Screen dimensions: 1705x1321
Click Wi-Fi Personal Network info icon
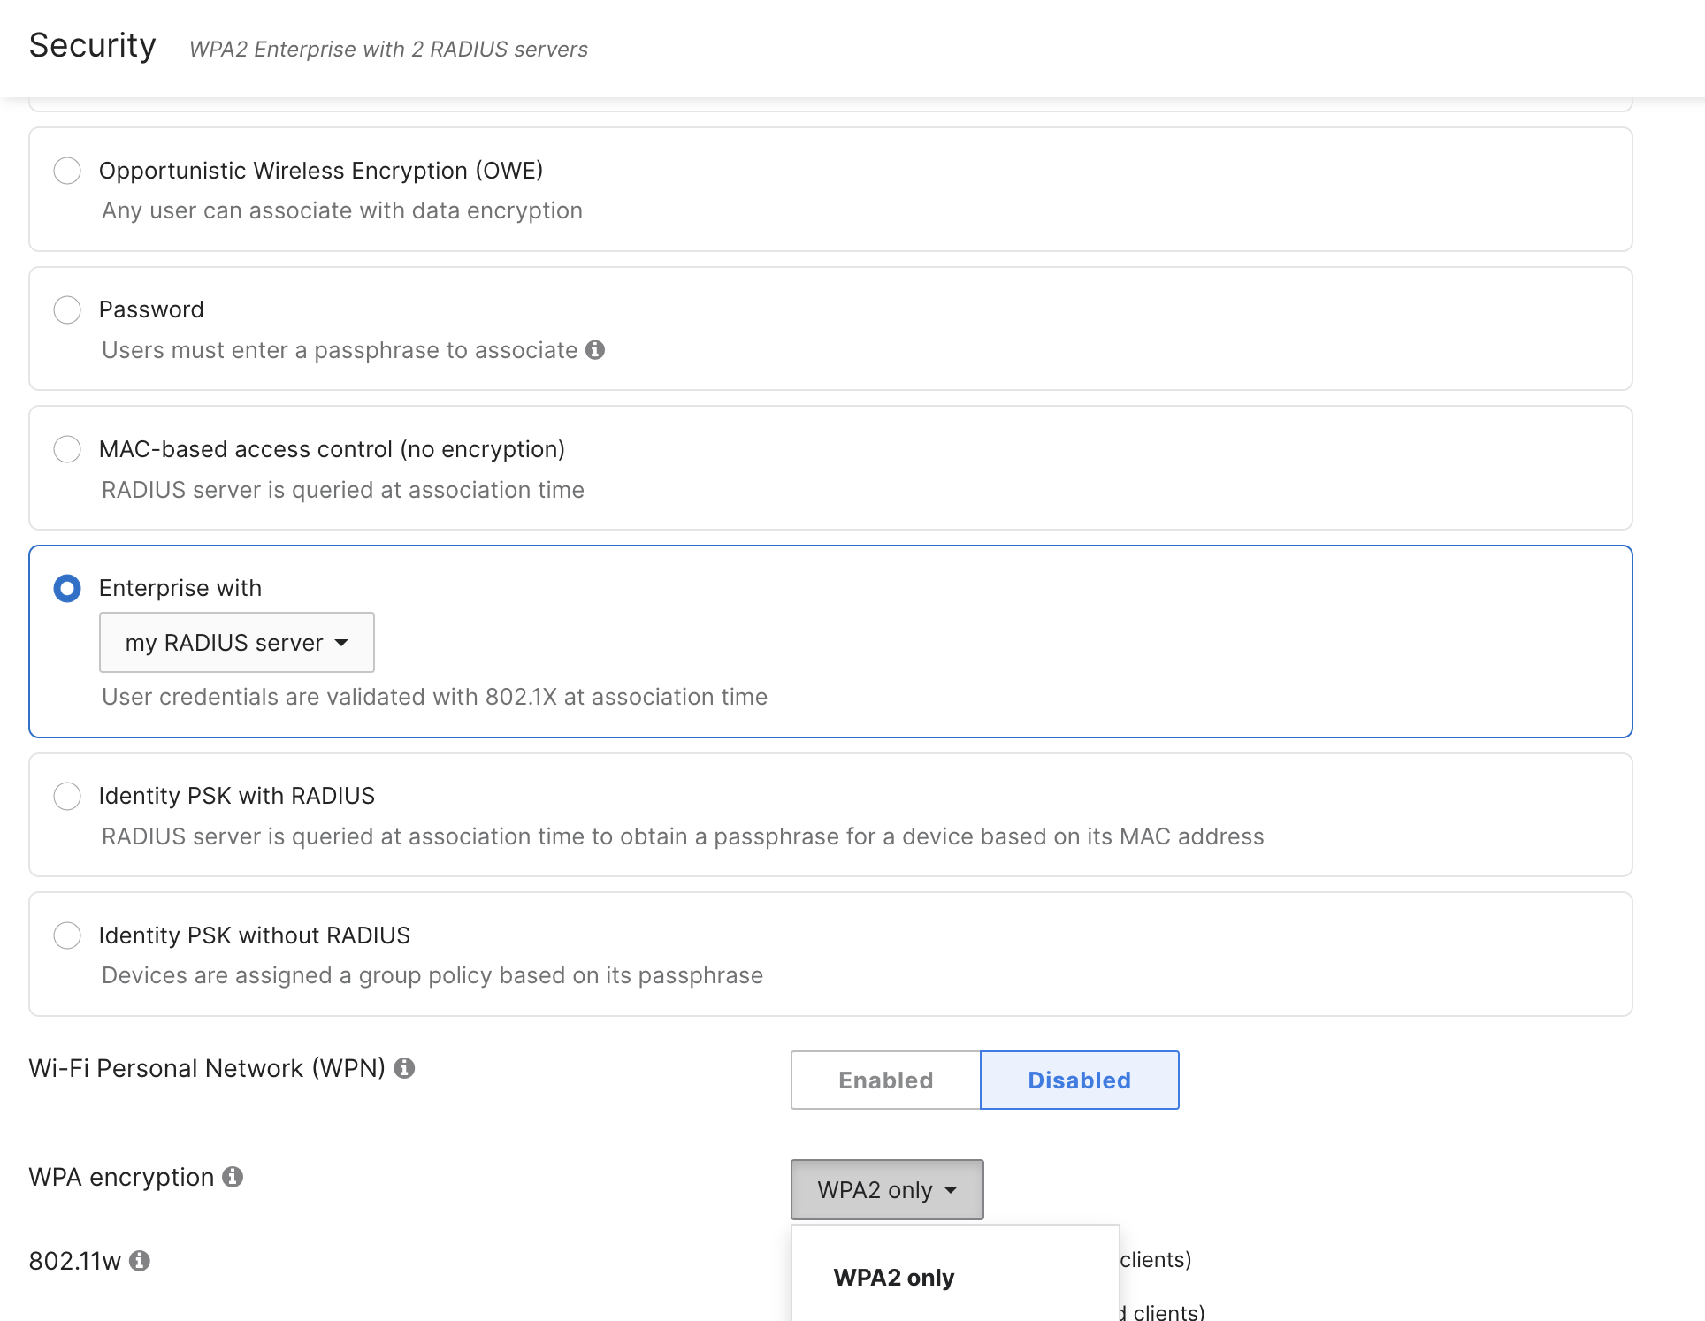404,1068
